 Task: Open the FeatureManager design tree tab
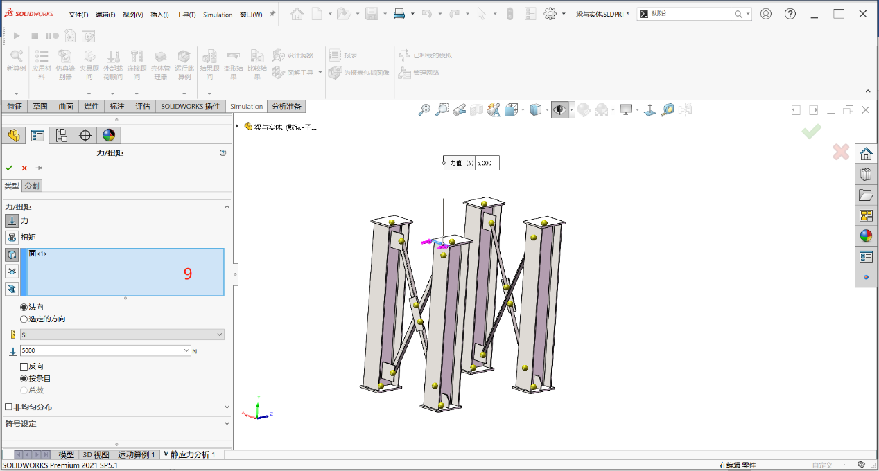tap(14, 136)
